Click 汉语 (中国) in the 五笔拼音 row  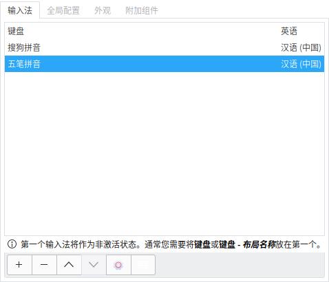point(301,64)
